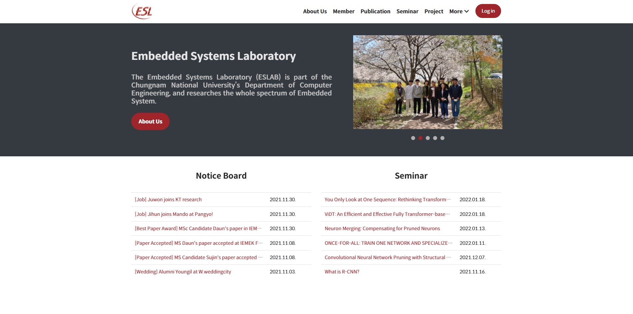The image size is (633, 314).
Task: Open the ONCE-FOR-ALL seminar entry
Action: point(388,243)
